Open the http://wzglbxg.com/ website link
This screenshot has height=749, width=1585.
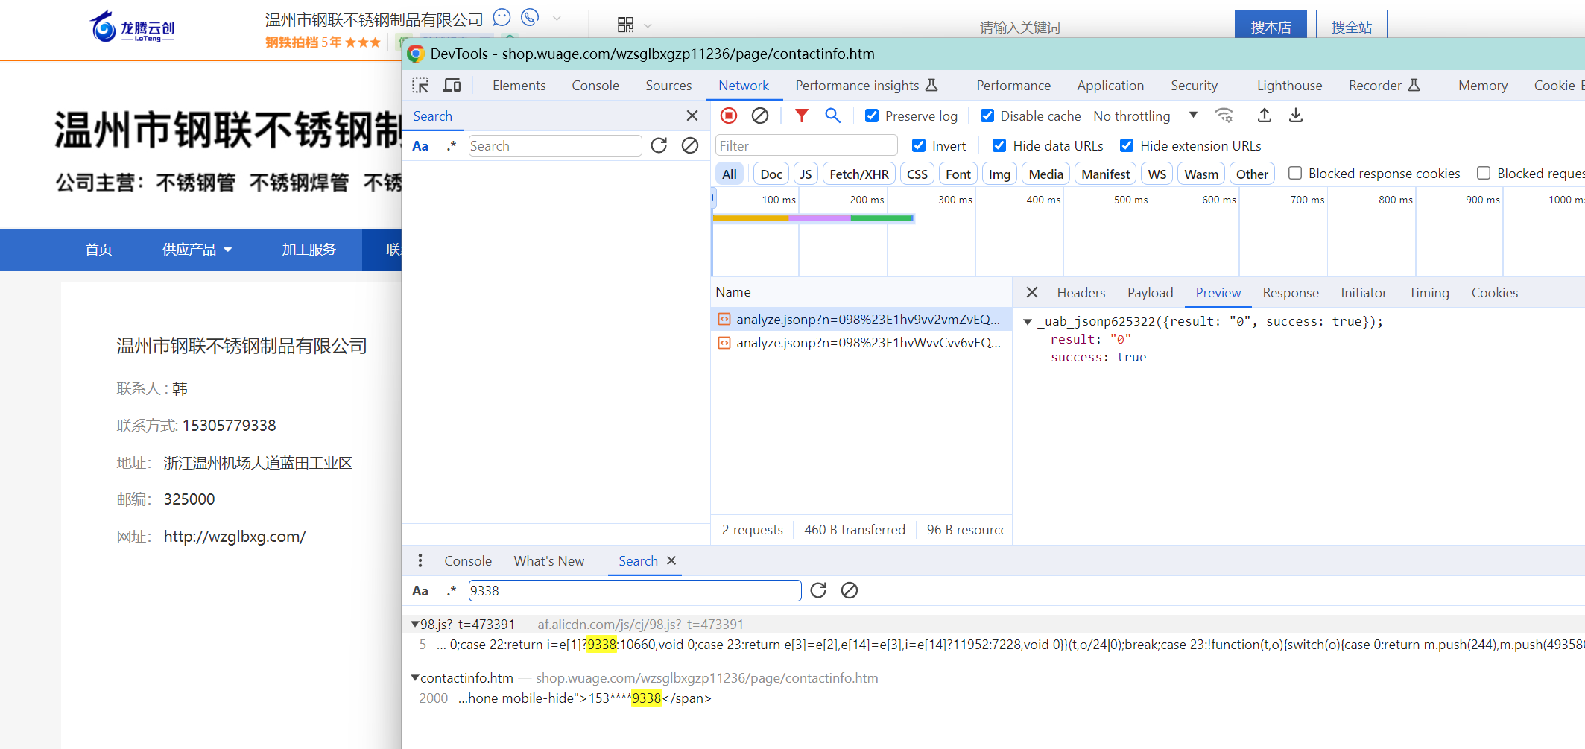(235, 537)
